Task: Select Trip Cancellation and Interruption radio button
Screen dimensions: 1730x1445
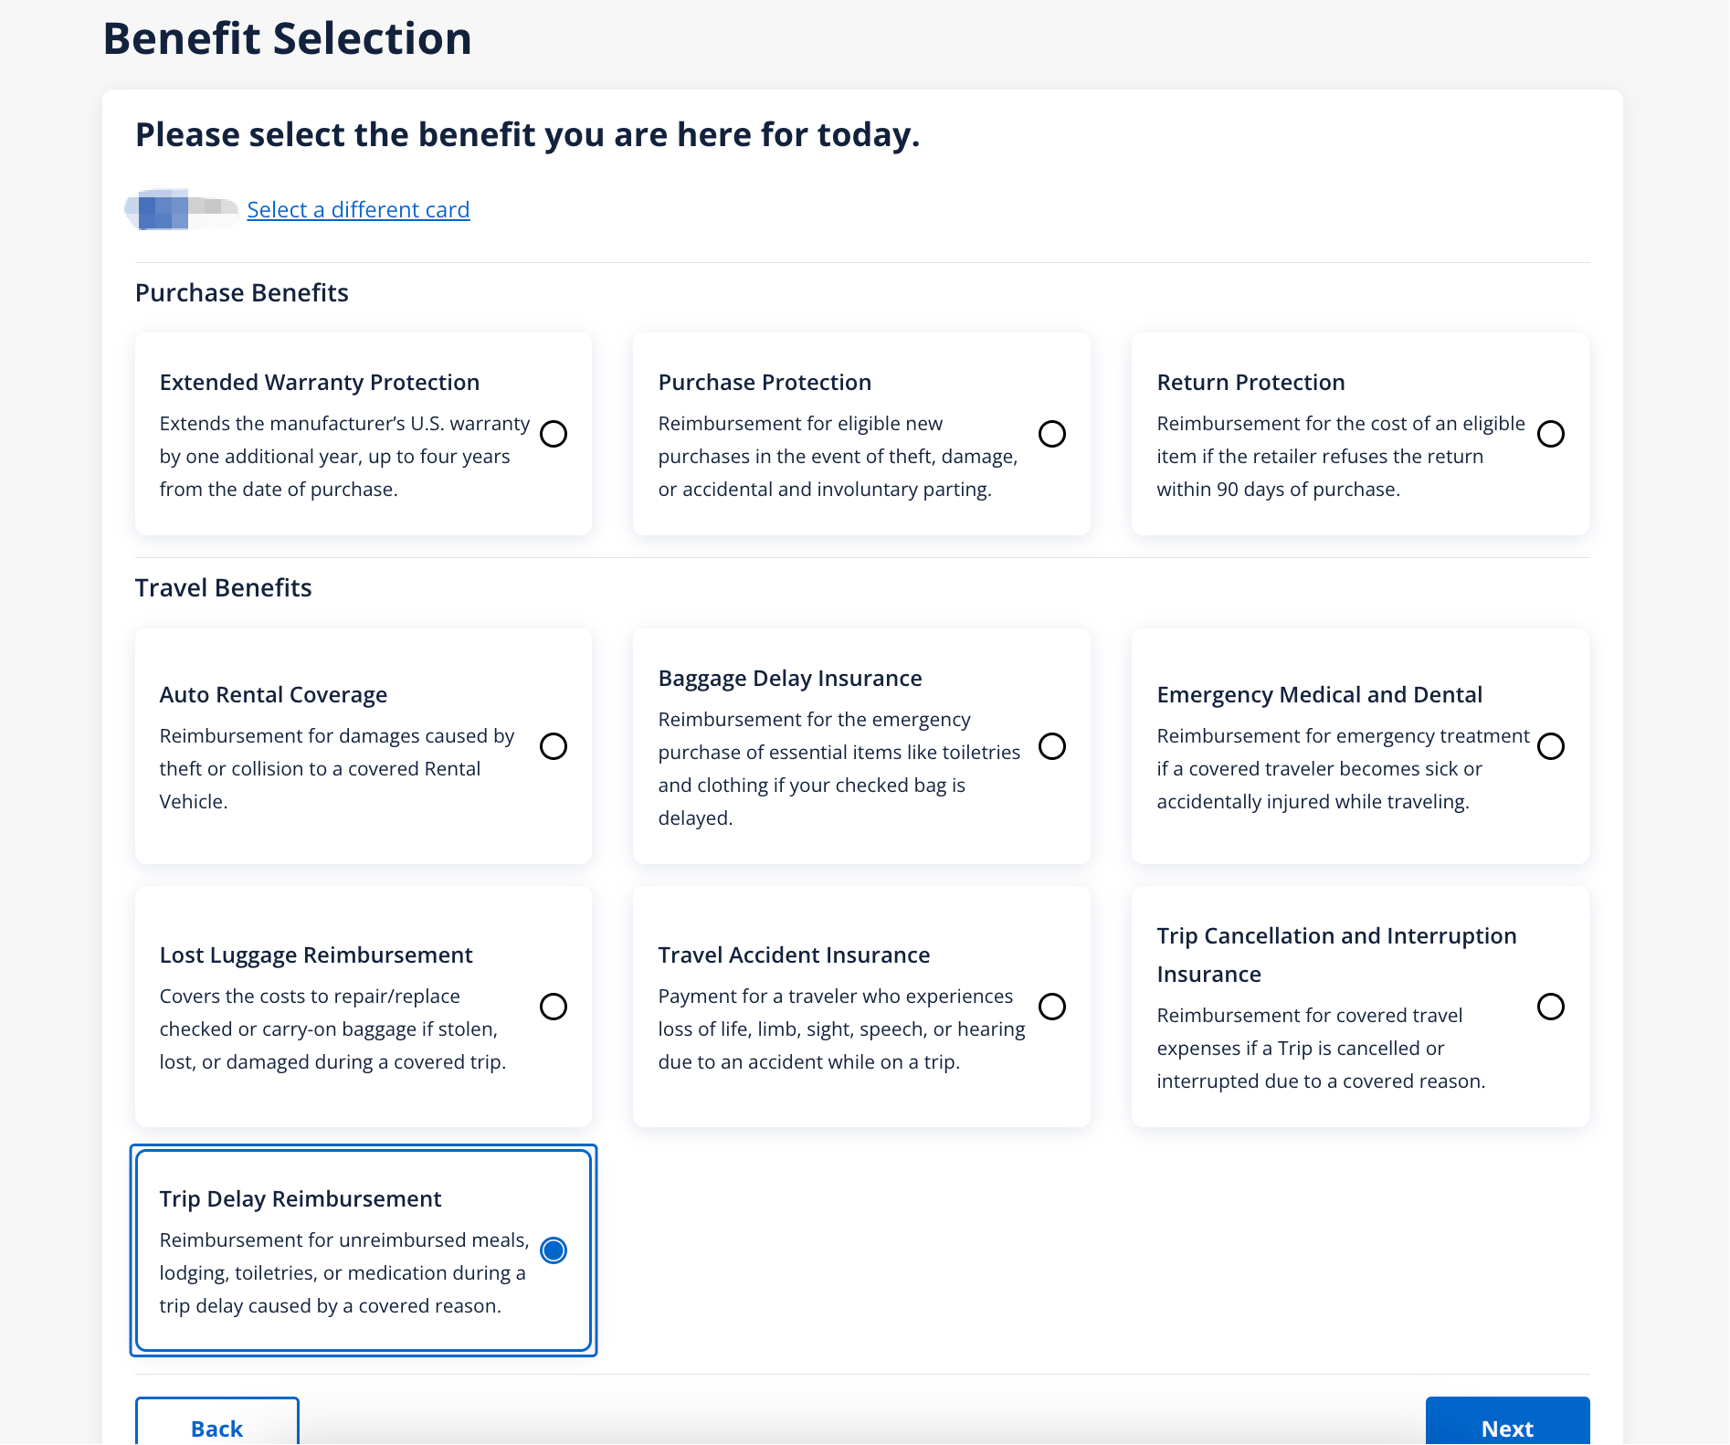Action: coord(1550,1007)
